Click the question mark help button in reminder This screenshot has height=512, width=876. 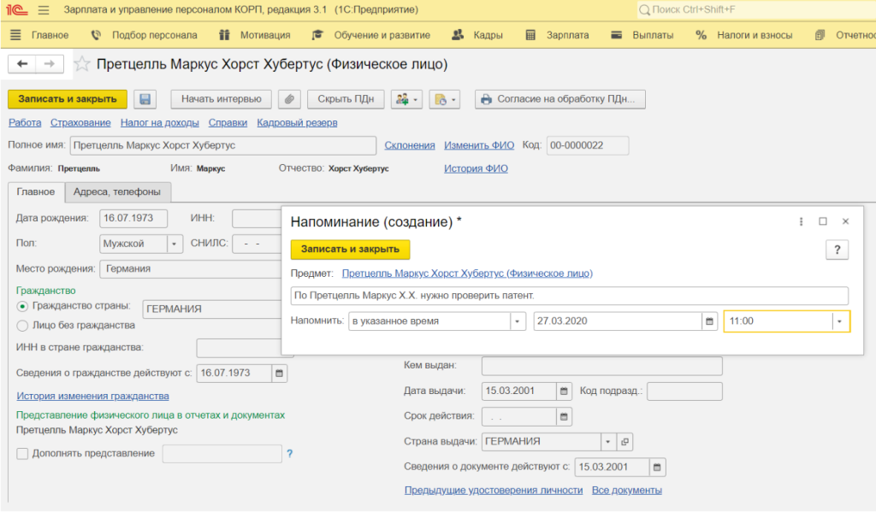(x=836, y=250)
